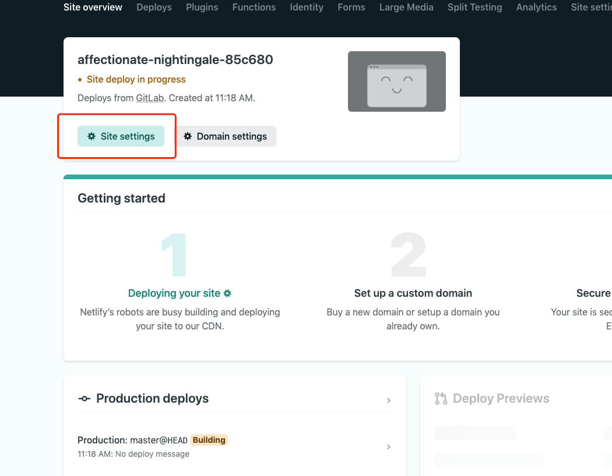Click the Building status badge

(x=209, y=440)
